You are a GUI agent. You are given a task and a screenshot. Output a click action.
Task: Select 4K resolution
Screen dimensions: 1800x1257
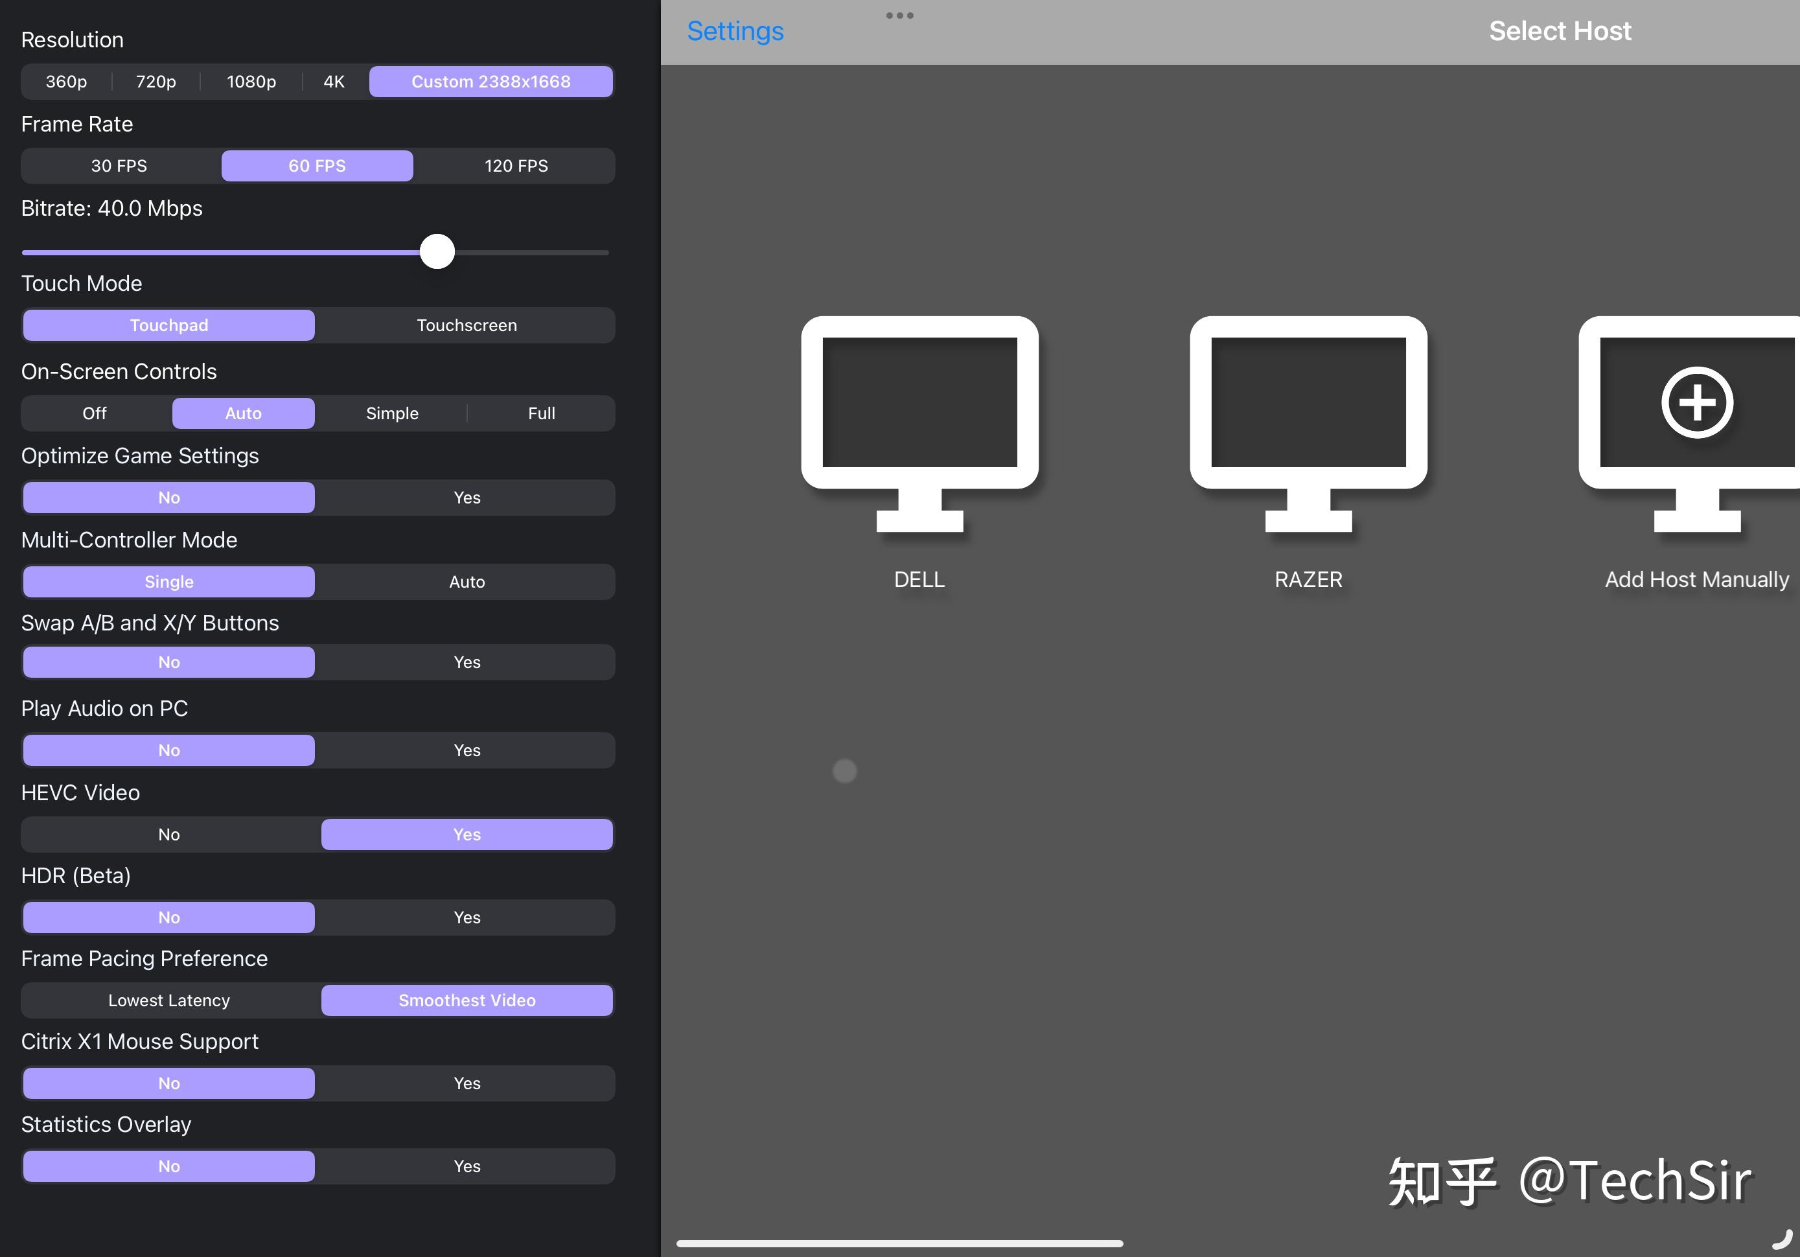point(335,82)
